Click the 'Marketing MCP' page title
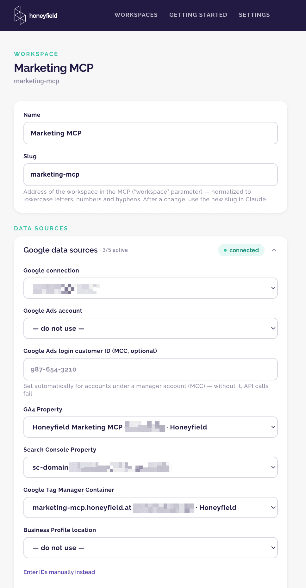 54,68
